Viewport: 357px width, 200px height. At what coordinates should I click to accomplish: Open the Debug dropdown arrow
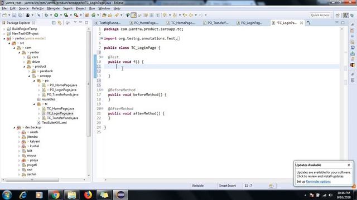click(x=51, y=15)
